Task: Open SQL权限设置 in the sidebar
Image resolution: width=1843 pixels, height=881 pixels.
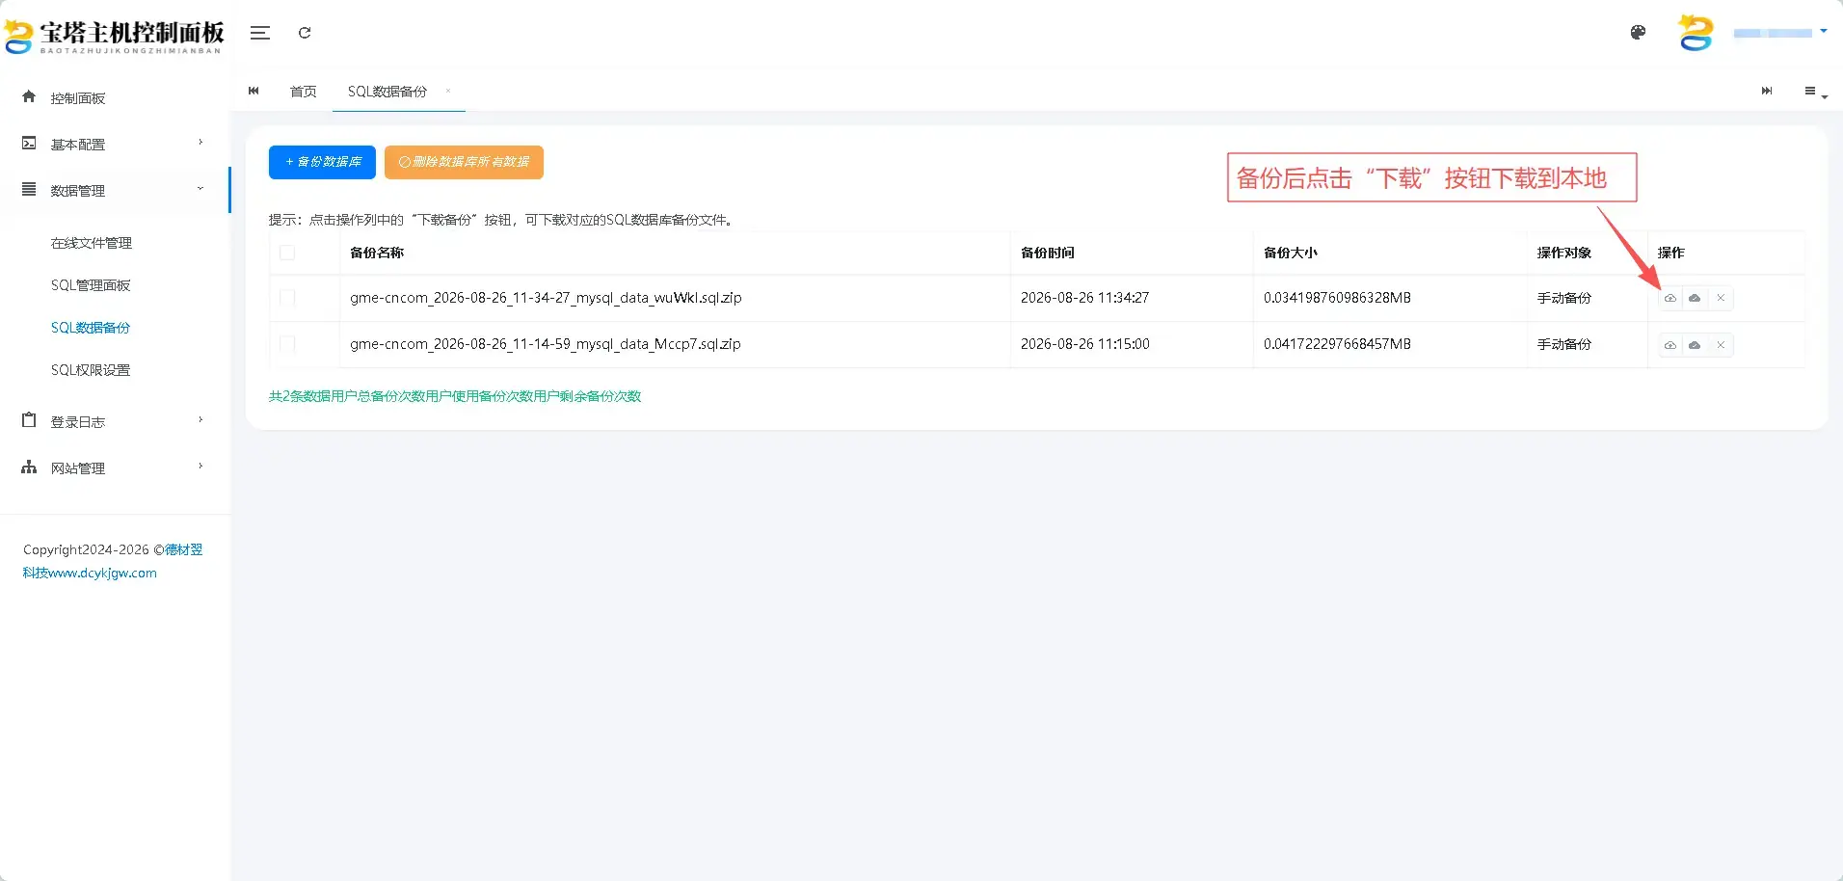Action: [91, 370]
